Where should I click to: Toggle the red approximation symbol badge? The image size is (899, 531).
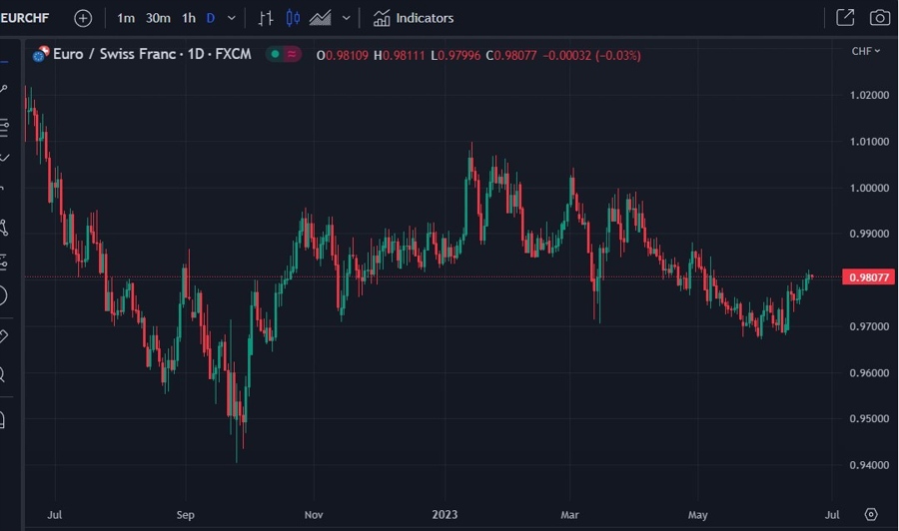(293, 55)
